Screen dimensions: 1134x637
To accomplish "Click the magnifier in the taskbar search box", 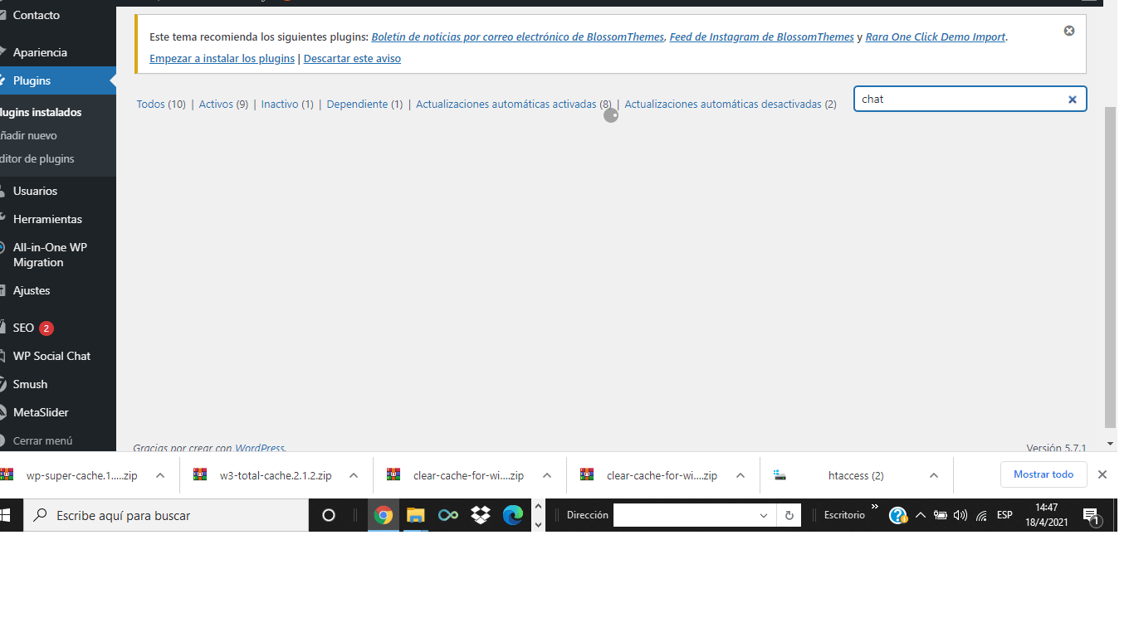I will 40,515.
